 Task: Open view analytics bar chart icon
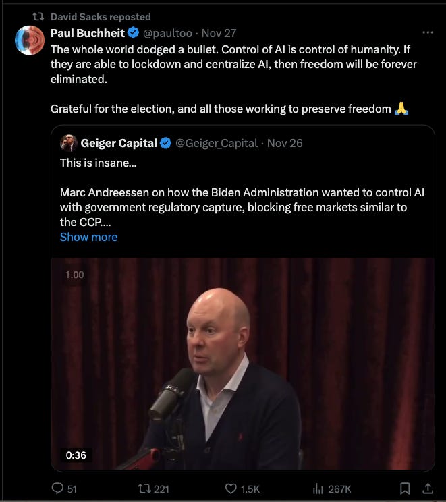click(318, 489)
